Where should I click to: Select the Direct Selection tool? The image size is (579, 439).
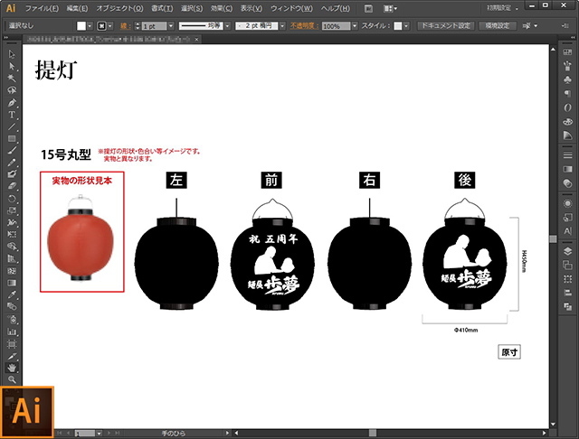point(12,67)
